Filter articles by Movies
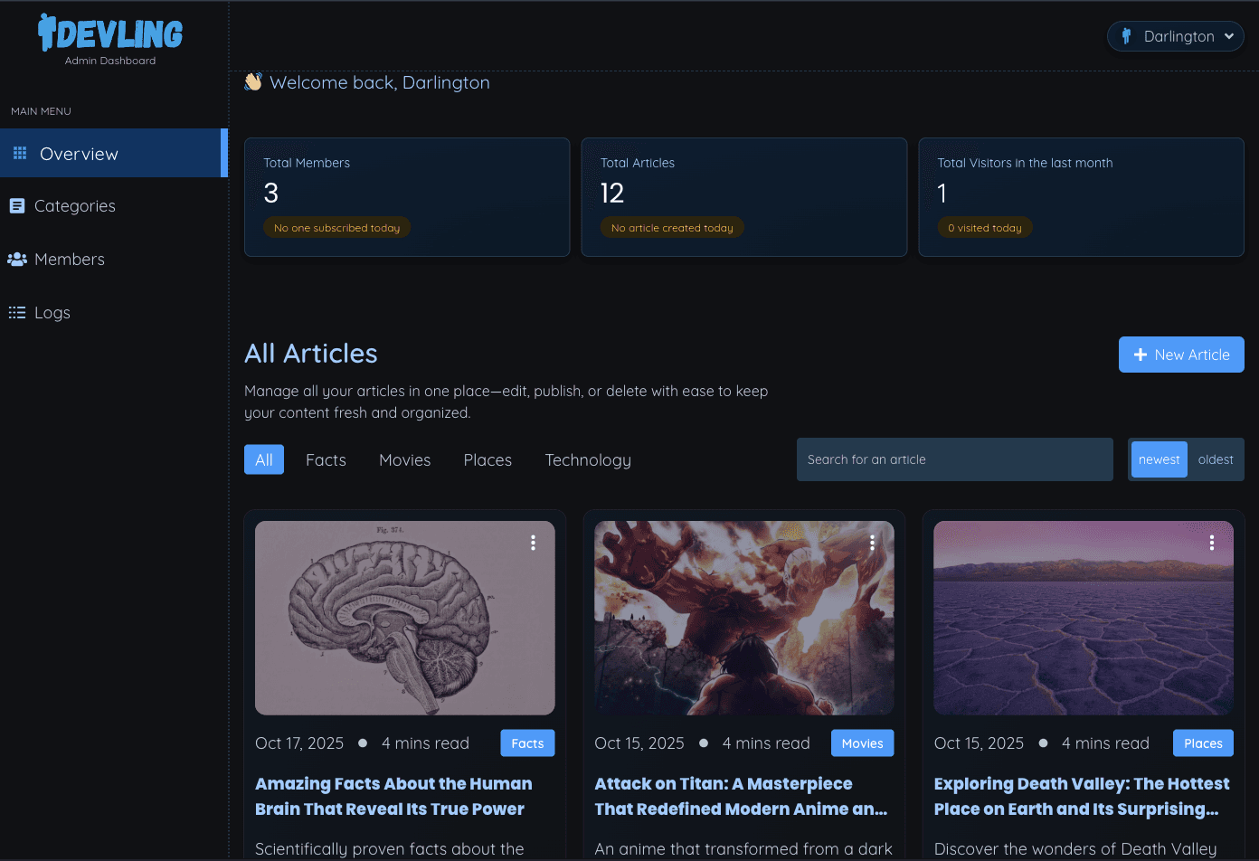Viewport: 1259px width, 861px height. [x=405, y=459]
